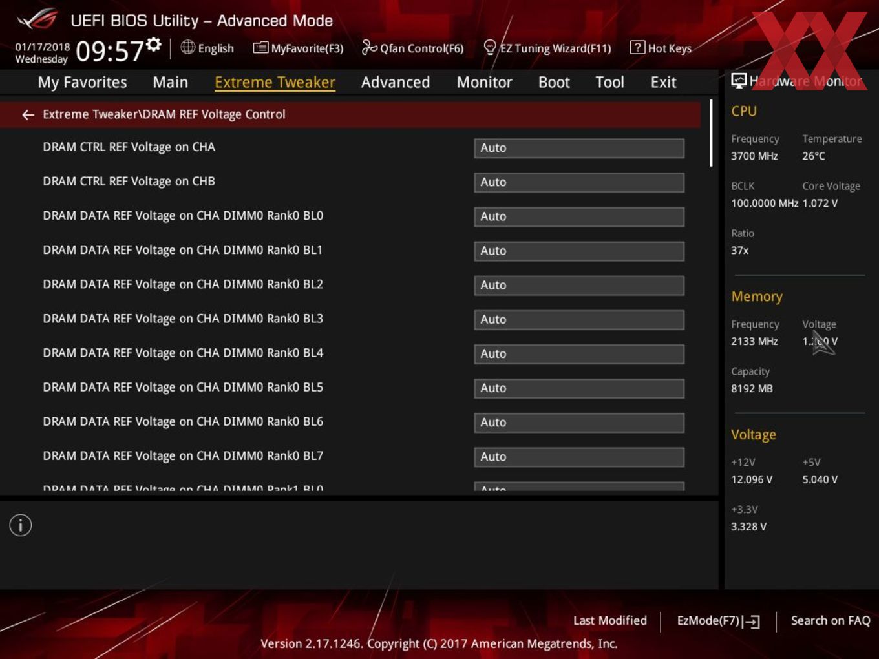Click the globe language icon
This screenshot has height=659, width=879.
click(x=187, y=47)
